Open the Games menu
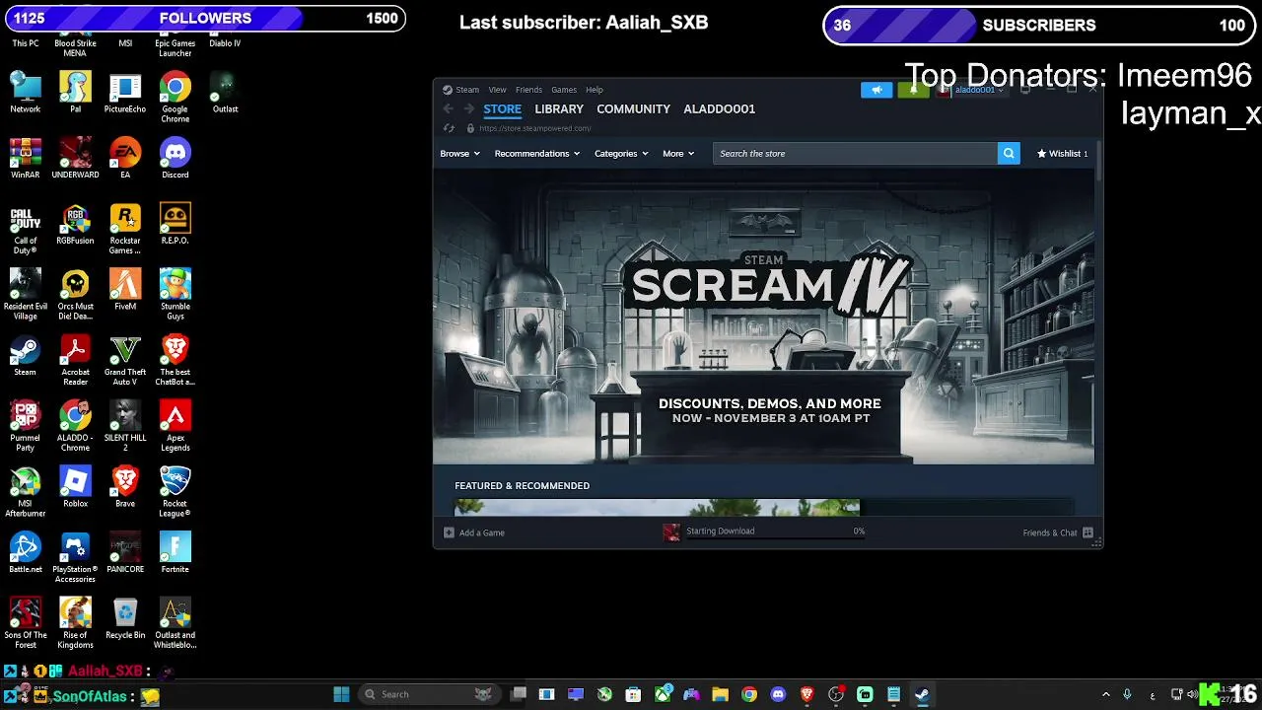Viewport: 1262px width, 710px height. [x=564, y=90]
